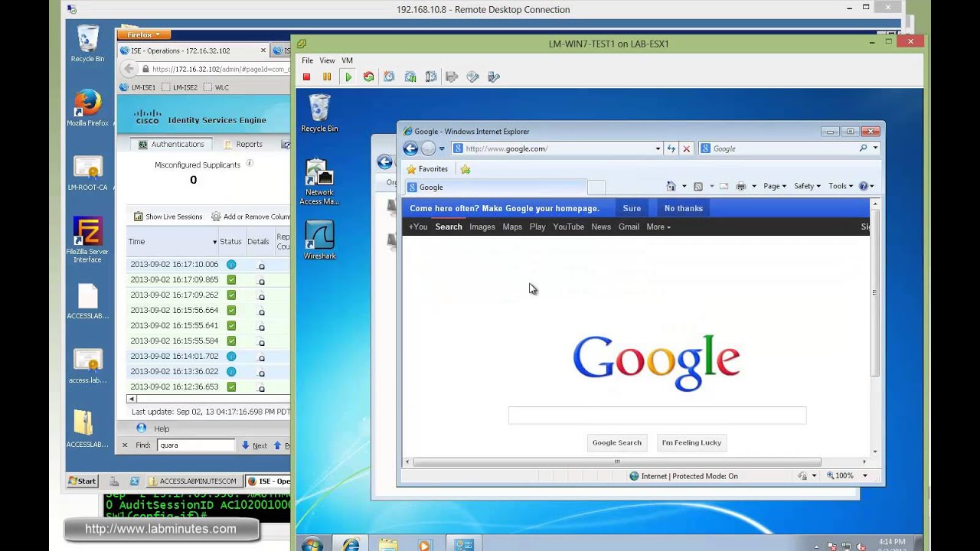
Task: Open IE recent pages dropdown arrow
Action: click(x=442, y=148)
